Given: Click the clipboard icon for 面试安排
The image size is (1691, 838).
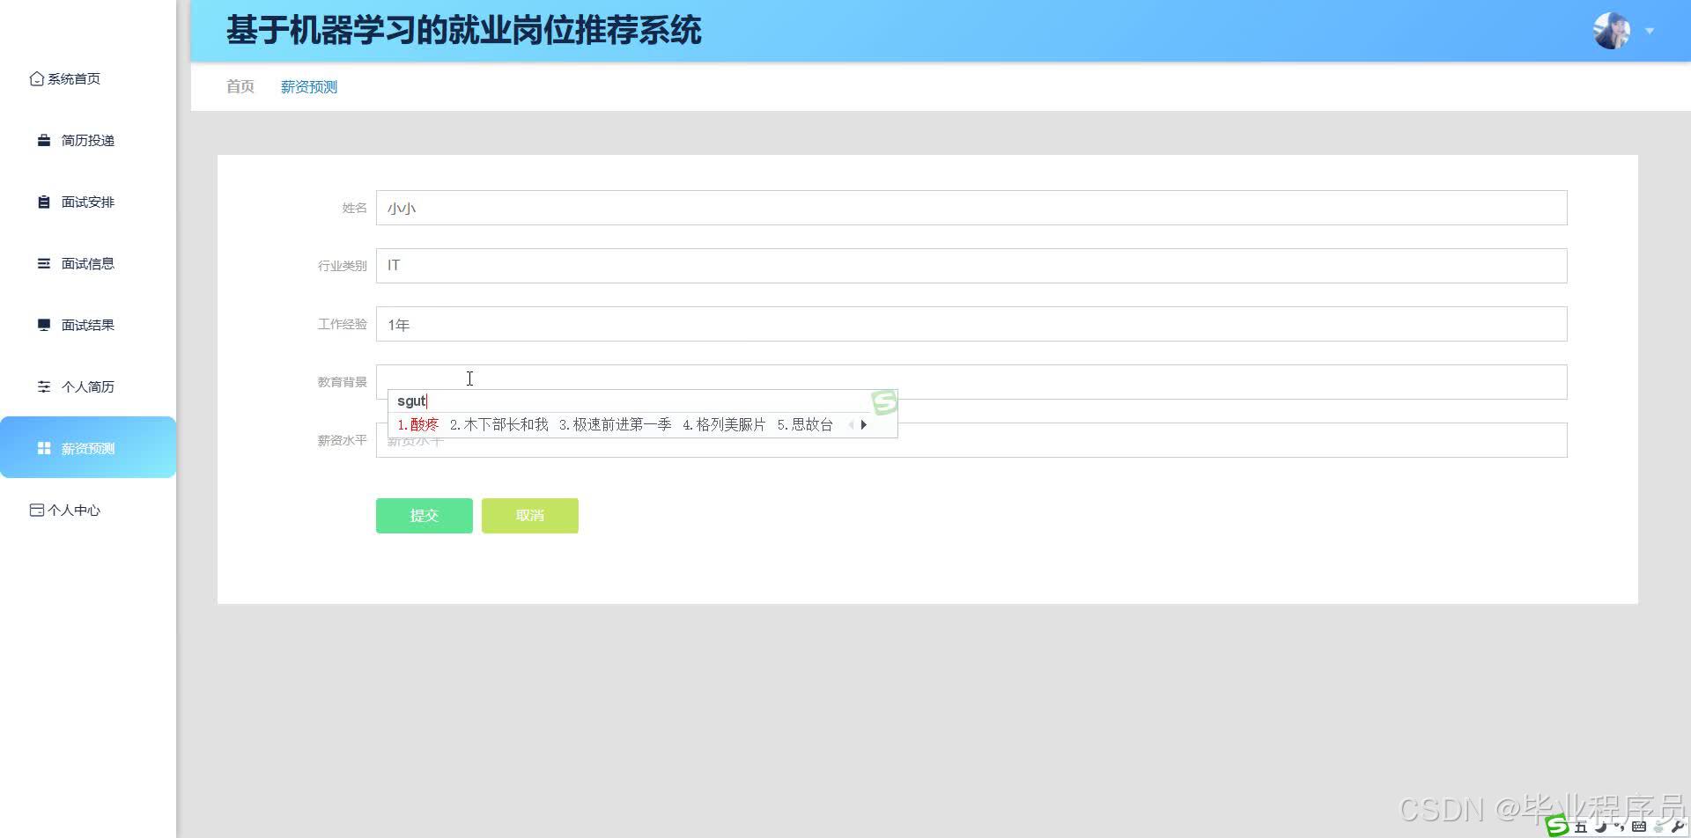Looking at the screenshot, I should (44, 202).
